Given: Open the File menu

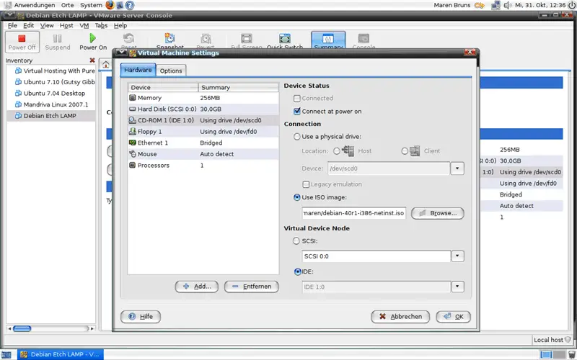Looking at the screenshot, I should (12, 25).
